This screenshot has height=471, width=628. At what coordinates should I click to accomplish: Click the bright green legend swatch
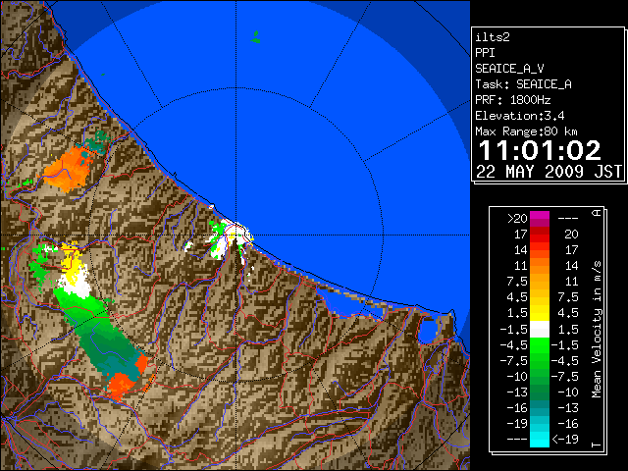click(540, 345)
